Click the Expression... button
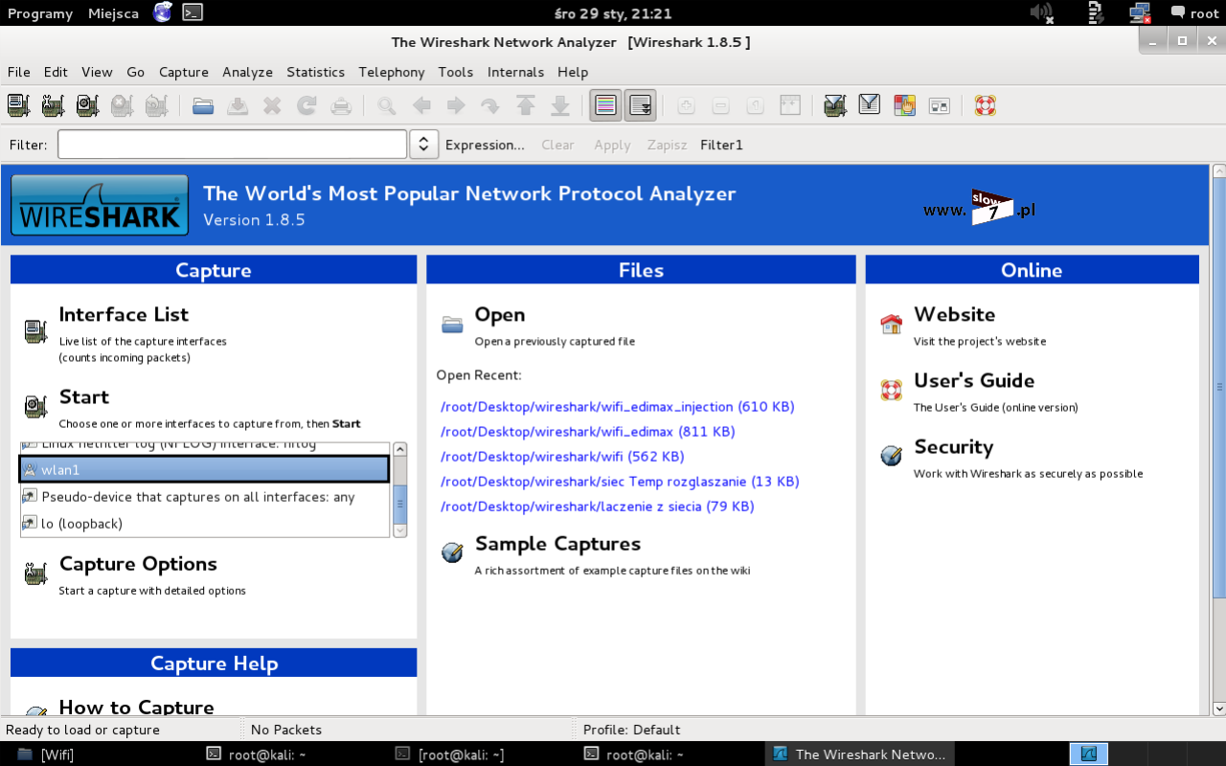This screenshot has height=766, width=1226. coord(485,145)
